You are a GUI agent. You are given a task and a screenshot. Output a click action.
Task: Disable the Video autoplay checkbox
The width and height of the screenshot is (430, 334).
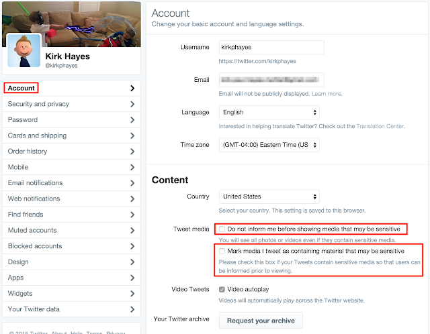point(222,289)
